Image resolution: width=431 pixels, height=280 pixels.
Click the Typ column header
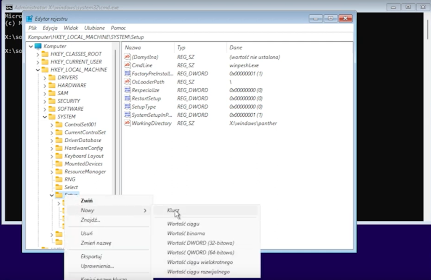point(200,47)
